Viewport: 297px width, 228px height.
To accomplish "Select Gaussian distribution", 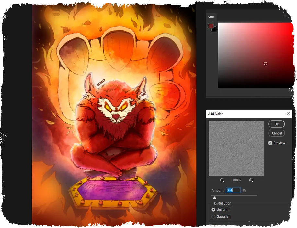I will tap(213, 216).
